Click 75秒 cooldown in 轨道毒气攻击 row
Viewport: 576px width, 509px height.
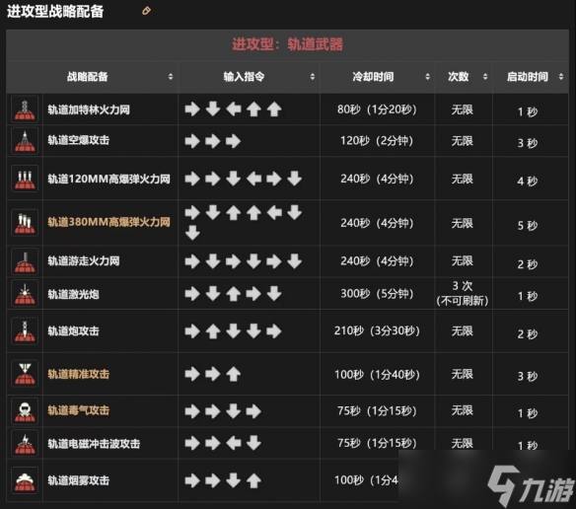click(x=377, y=410)
